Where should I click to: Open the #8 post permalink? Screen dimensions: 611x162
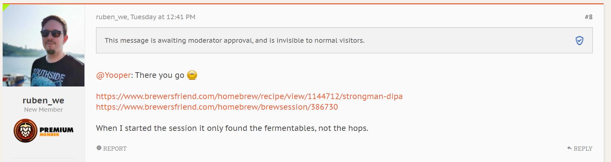pyautogui.click(x=588, y=17)
